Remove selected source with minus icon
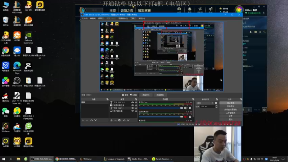This screenshot has height=162, width=288. click(115, 120)
